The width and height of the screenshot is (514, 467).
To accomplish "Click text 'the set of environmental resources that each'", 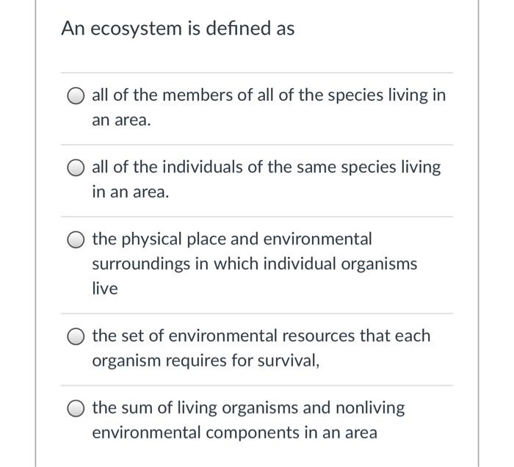I will tap(261, 336).
